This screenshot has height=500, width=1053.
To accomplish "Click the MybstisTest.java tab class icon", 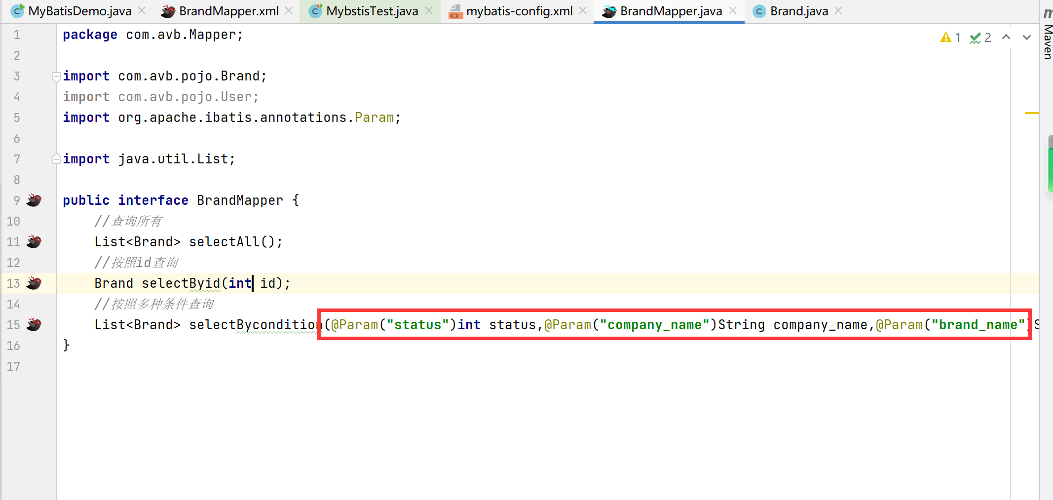I will (x=315, y=11).
